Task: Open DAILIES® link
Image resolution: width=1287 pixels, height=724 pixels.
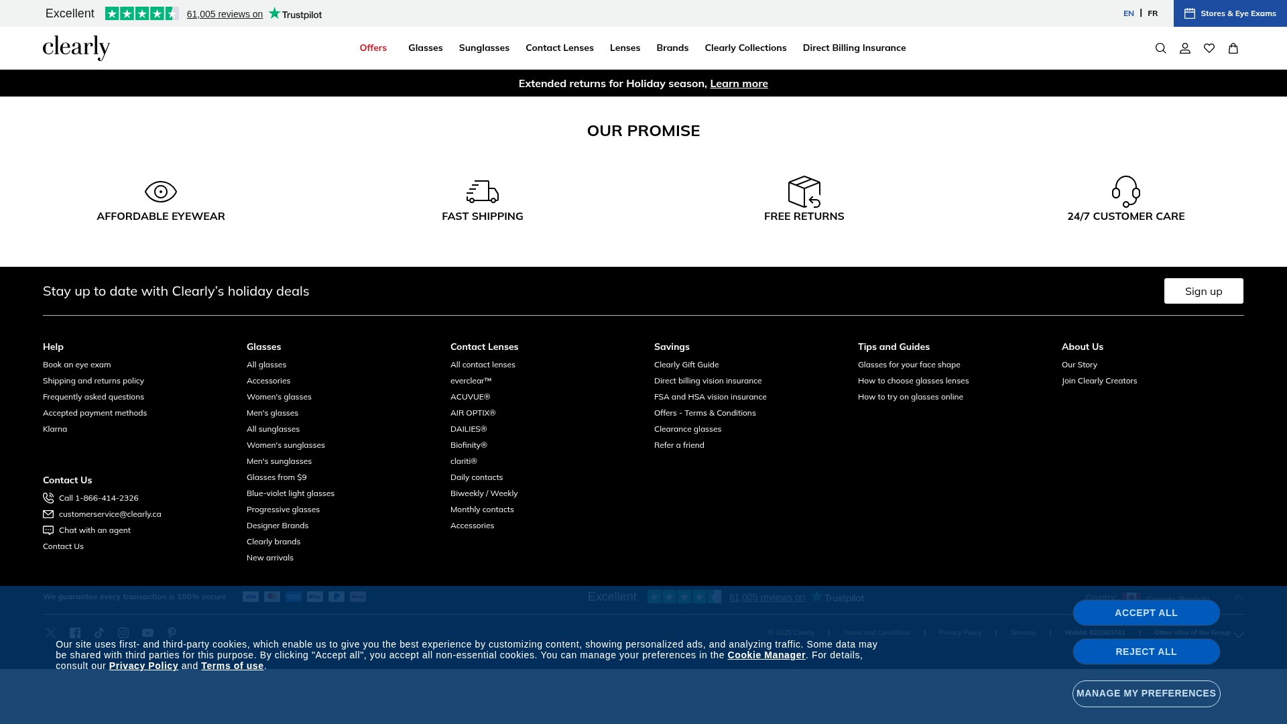Action: point(469,429)
